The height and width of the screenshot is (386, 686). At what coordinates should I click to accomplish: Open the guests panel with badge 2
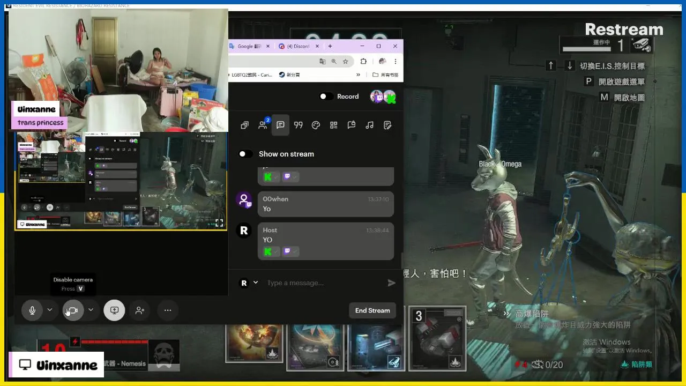263,125
